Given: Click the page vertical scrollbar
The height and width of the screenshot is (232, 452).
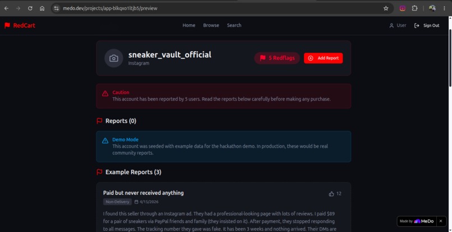Looking at the screenshot, I should pyautogui.click(x=450, y=57).
